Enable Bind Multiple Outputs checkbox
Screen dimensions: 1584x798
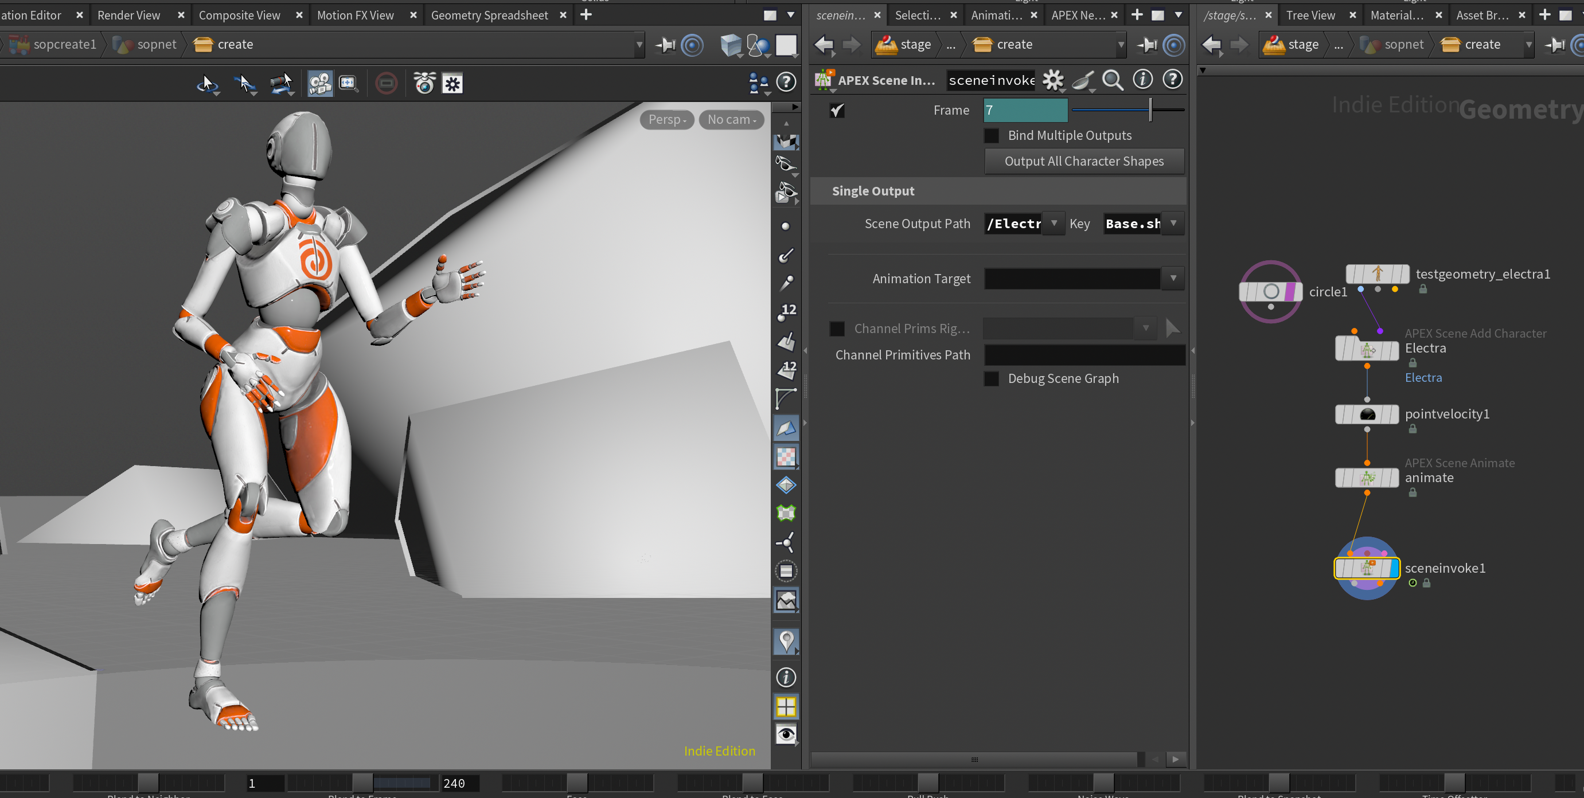pyautogui.click(x=991, y=135)
